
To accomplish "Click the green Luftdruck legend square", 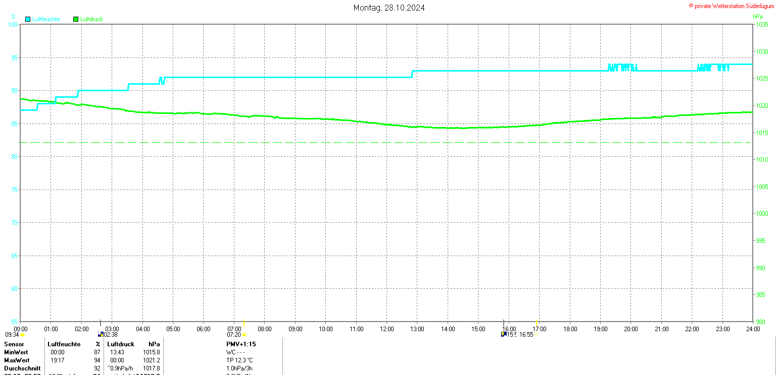I will (x=76, y=19).
